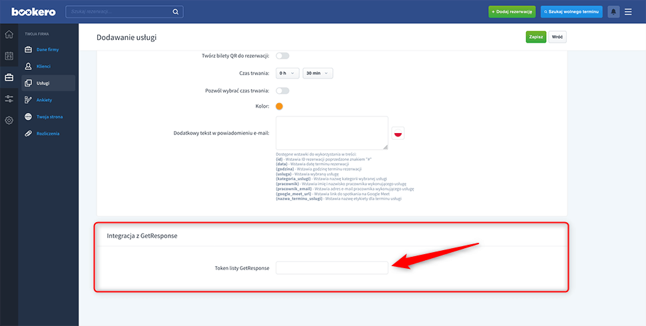Open the hours duration dropdown 0 h
Image resolution: width=646 pixels, height=326 pixels.
click(x=287, y=73)
